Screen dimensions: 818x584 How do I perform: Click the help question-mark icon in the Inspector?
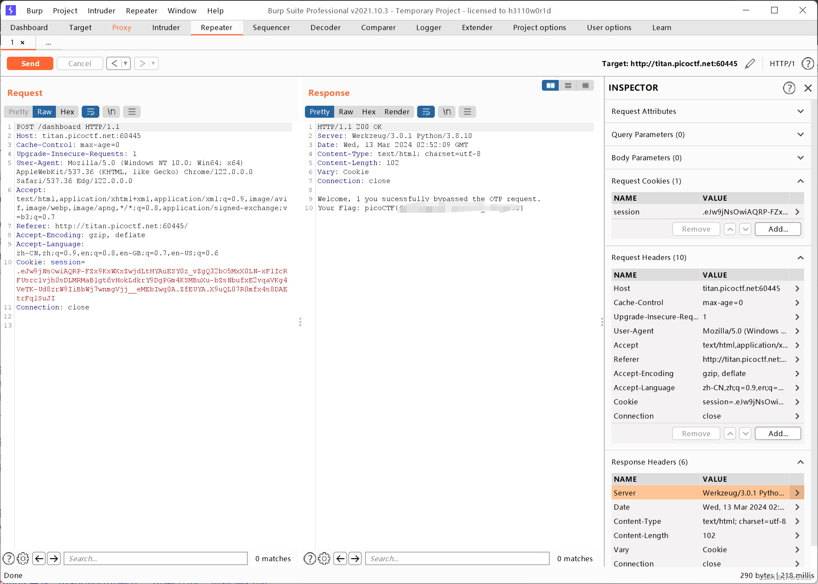click(789, 88)
